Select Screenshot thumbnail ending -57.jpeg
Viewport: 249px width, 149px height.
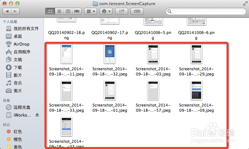[x=153, y=90]
